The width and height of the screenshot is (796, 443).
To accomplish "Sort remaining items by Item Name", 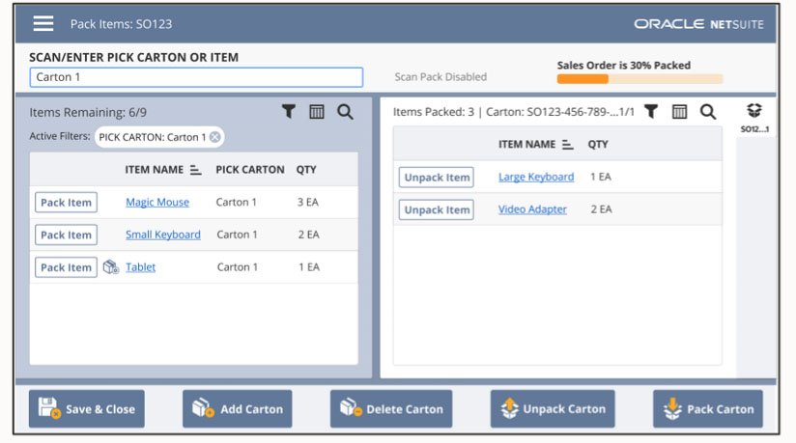I will 195,170.
